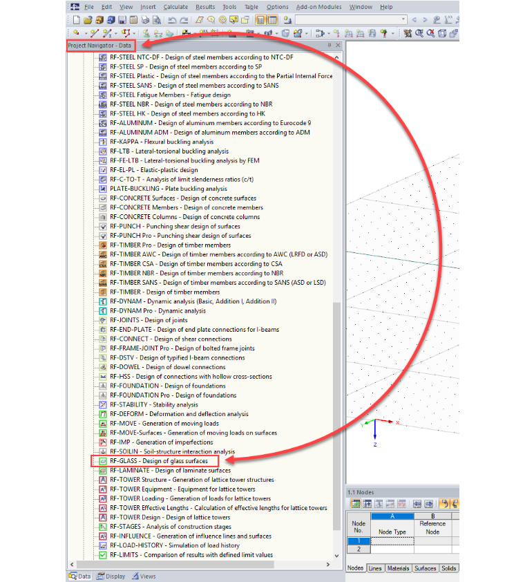Image resolution: width=525 pixels, height=582 pixels.
Task: Select RF-IMP Generation of imperfections
Action: 162,442
